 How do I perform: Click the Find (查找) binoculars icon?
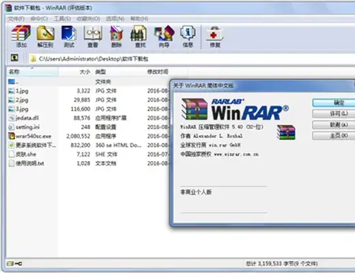tap(139, 33)
